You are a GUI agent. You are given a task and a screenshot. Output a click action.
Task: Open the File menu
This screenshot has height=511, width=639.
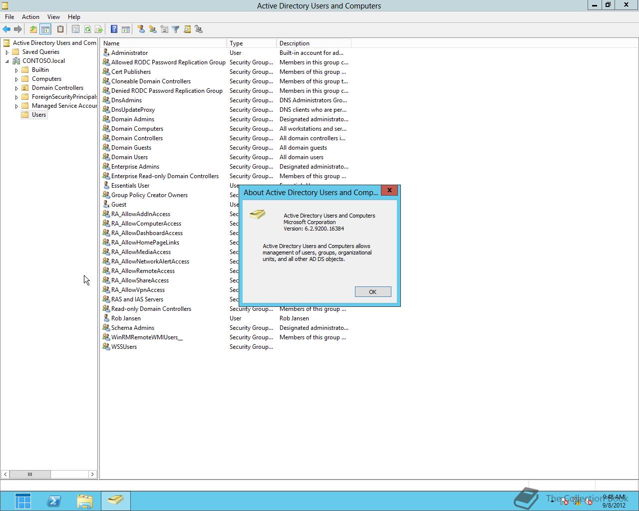coord(9,16)
